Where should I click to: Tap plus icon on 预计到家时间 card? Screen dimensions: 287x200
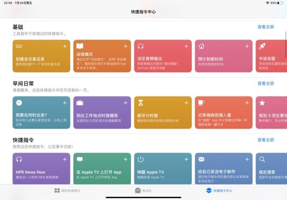[247, 47]
